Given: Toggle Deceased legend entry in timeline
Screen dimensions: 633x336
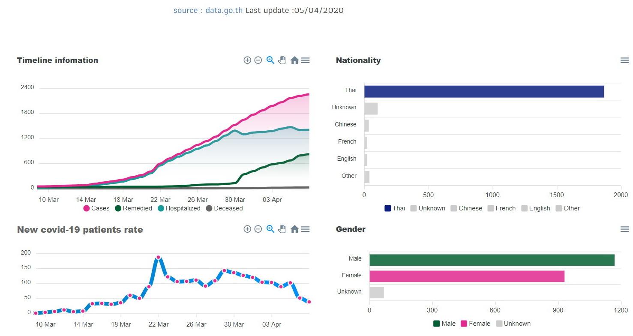Looking at the screenshot, I should (225, 208).
